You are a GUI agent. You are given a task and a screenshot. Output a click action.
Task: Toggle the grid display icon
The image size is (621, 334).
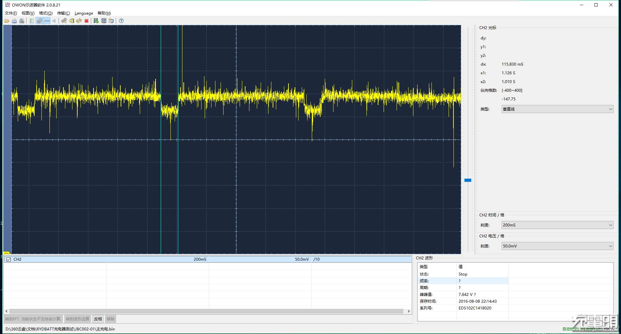point(39,21)
